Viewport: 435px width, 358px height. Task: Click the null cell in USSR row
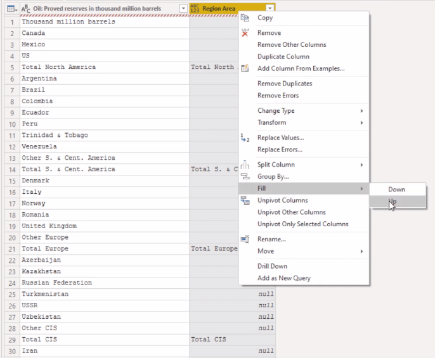[232, 305]
